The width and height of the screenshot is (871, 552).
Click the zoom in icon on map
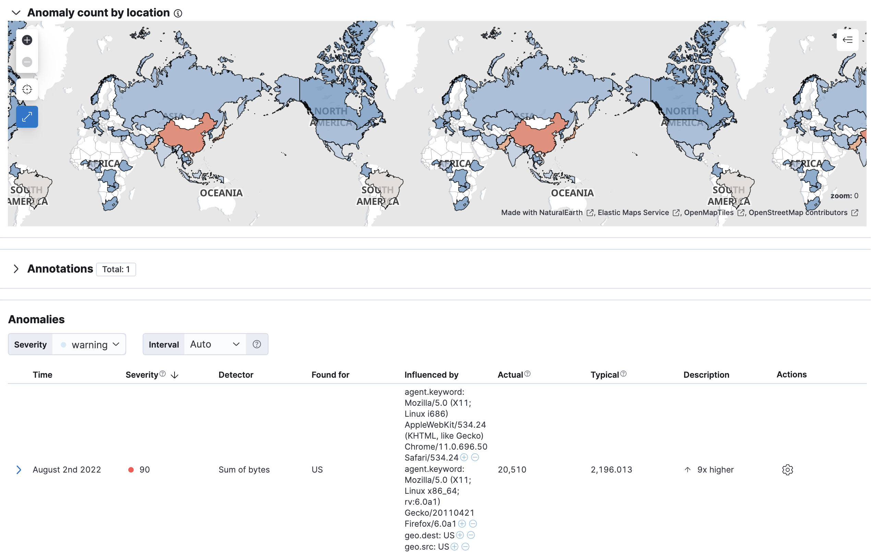[27, 40]
